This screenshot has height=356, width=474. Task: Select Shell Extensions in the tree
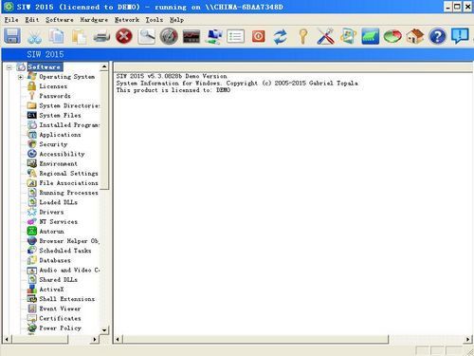point(66,299)
